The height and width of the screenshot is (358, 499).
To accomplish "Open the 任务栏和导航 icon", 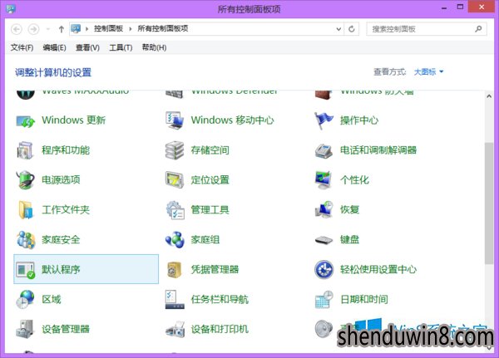I will click(x=175, y=300).
